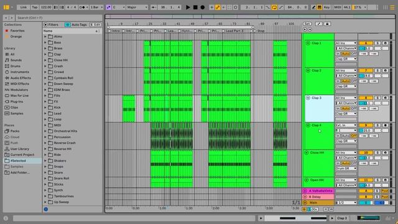Click the User Library icon

click(x=7, y=149)
